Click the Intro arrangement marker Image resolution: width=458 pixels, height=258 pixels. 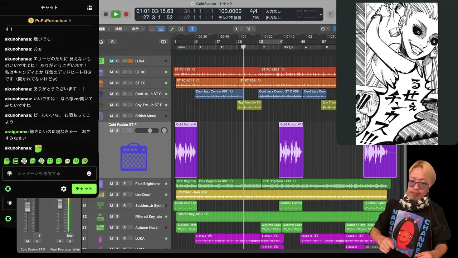(181, 47)
